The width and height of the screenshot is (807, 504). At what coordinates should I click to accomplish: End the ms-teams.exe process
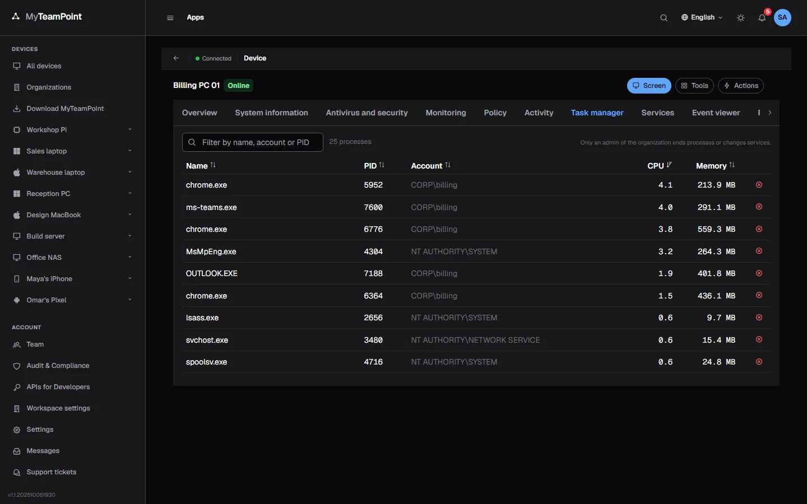(x=759, y=207)
